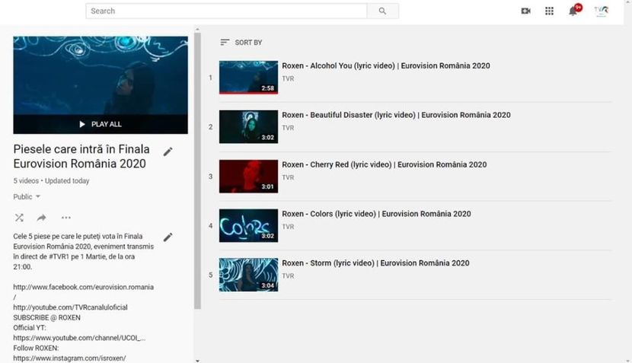Open the YouTube apps grid icon
This screenshot has height=363, width=632.
coord(549,11)
